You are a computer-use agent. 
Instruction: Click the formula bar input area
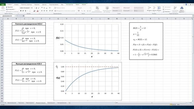click(x=109, y=16)
